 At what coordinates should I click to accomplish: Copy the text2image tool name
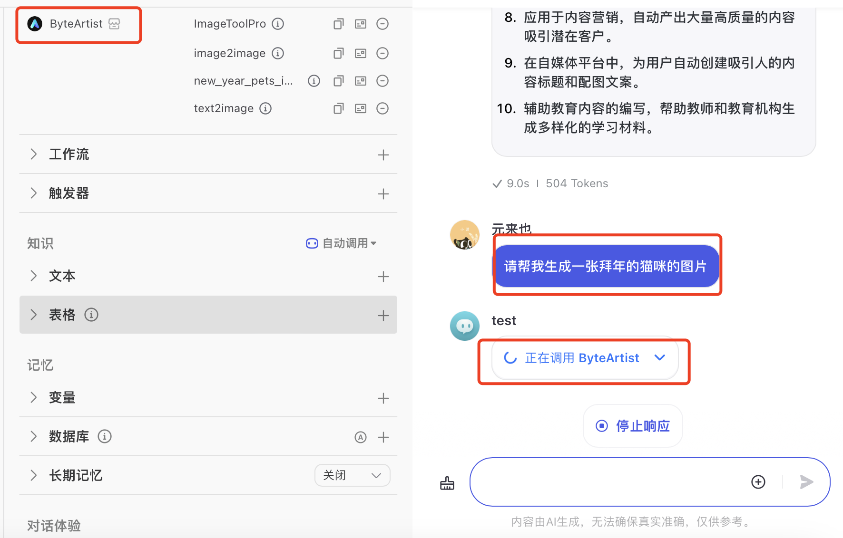[x=338, y=108]
